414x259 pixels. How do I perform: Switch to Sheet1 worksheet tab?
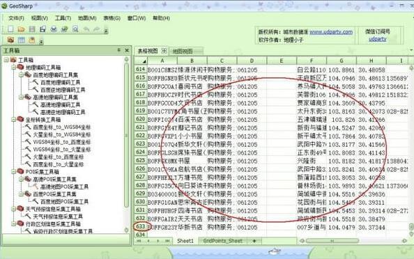click(x=185, y=241)
